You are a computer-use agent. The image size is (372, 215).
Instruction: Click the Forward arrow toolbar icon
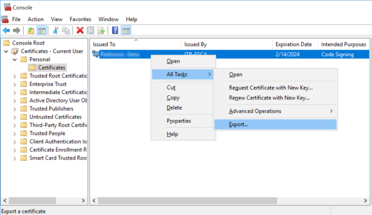[16, 31]
